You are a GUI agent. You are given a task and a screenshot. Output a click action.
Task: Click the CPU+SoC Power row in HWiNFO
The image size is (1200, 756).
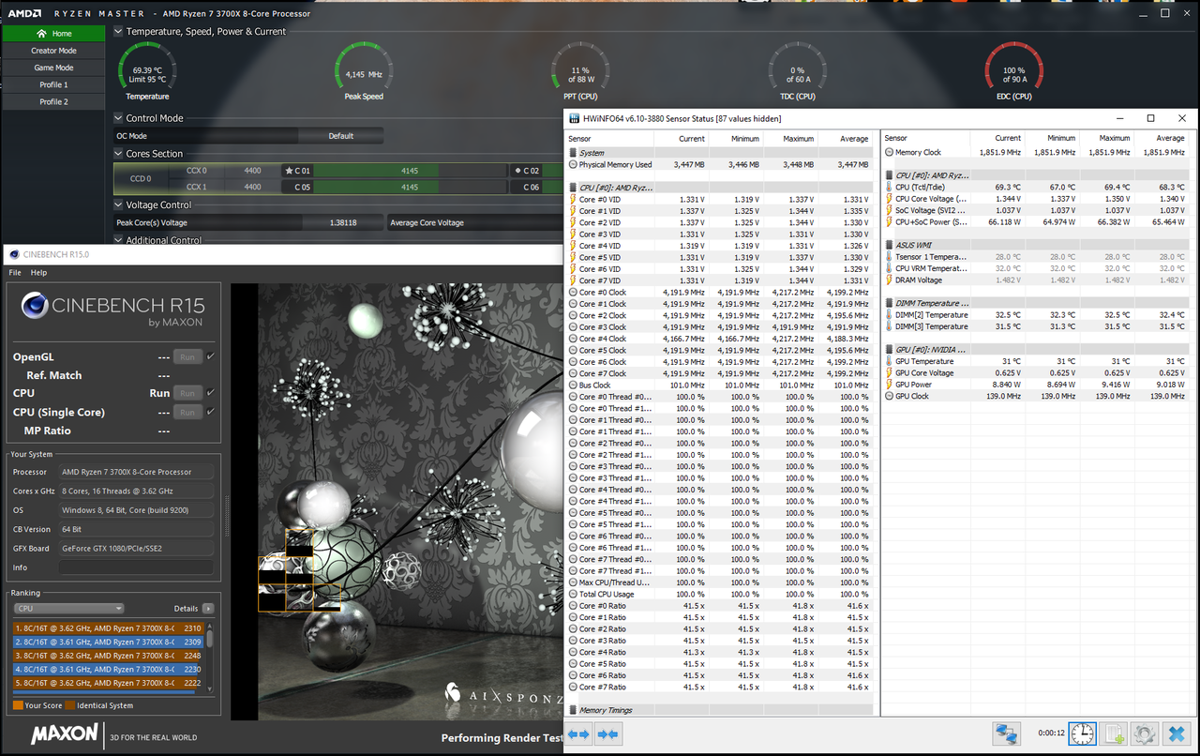(x=1037, y=222)
